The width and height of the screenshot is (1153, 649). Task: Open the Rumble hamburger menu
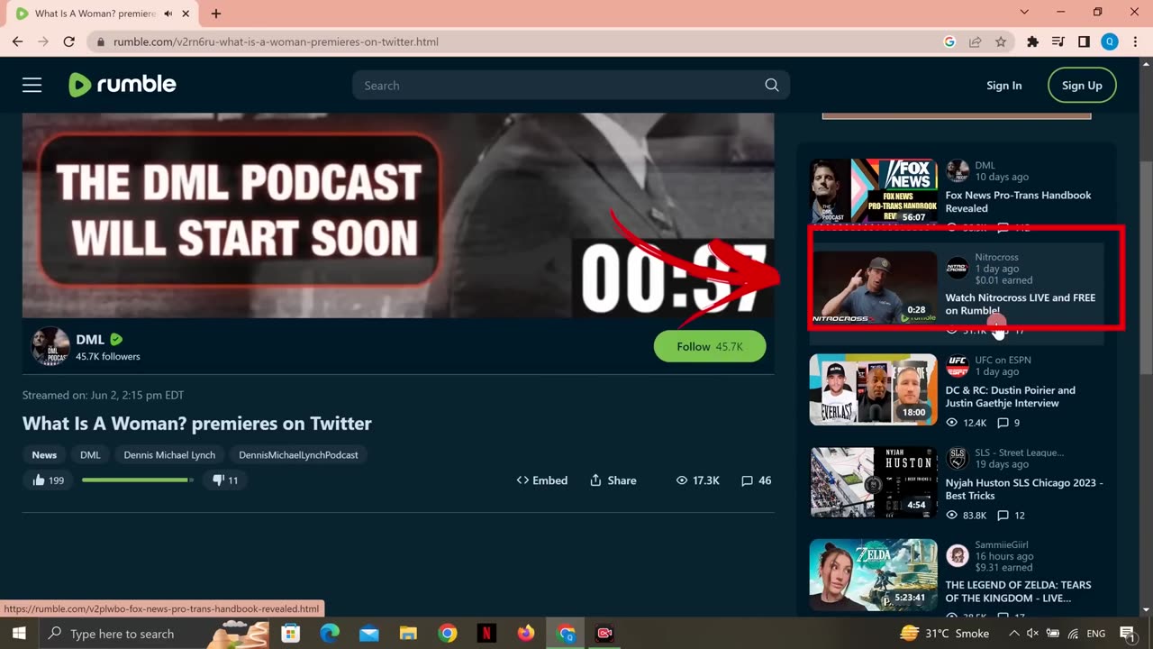tap(32, 85)
